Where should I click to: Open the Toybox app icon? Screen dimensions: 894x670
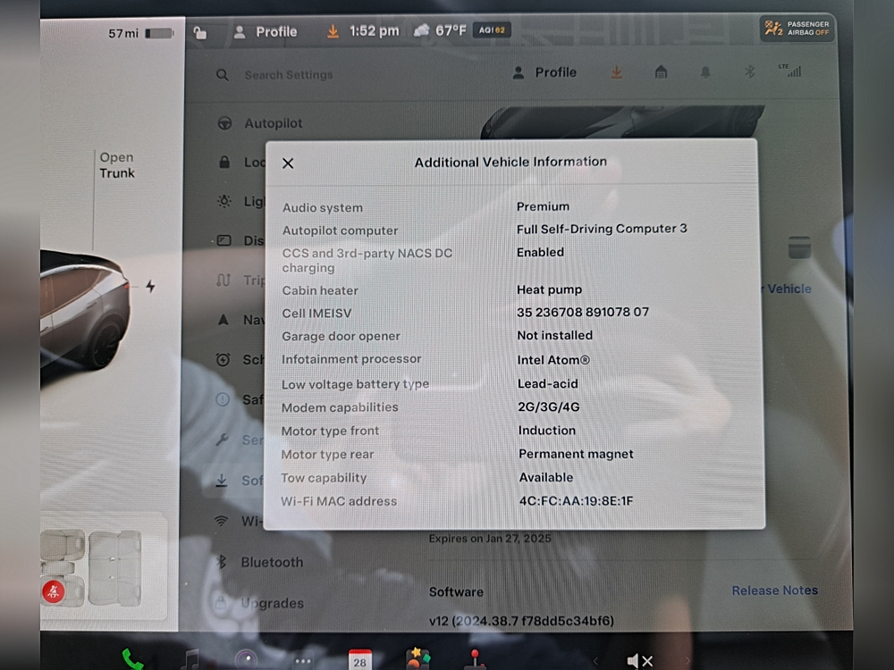point(417,658)
